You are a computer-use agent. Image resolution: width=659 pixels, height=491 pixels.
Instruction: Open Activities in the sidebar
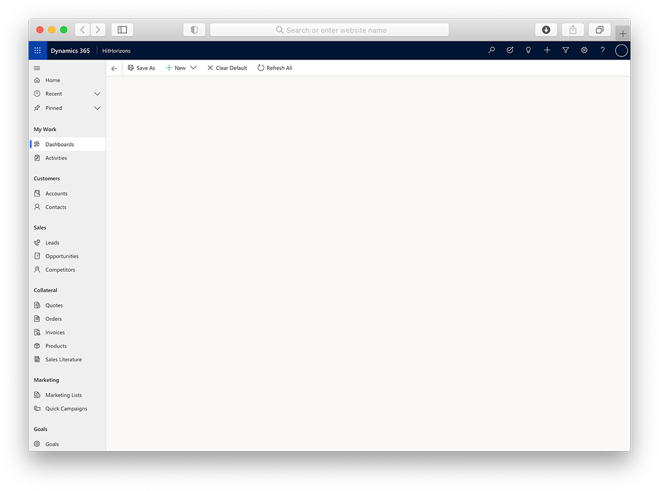click(x=67, y=158)
